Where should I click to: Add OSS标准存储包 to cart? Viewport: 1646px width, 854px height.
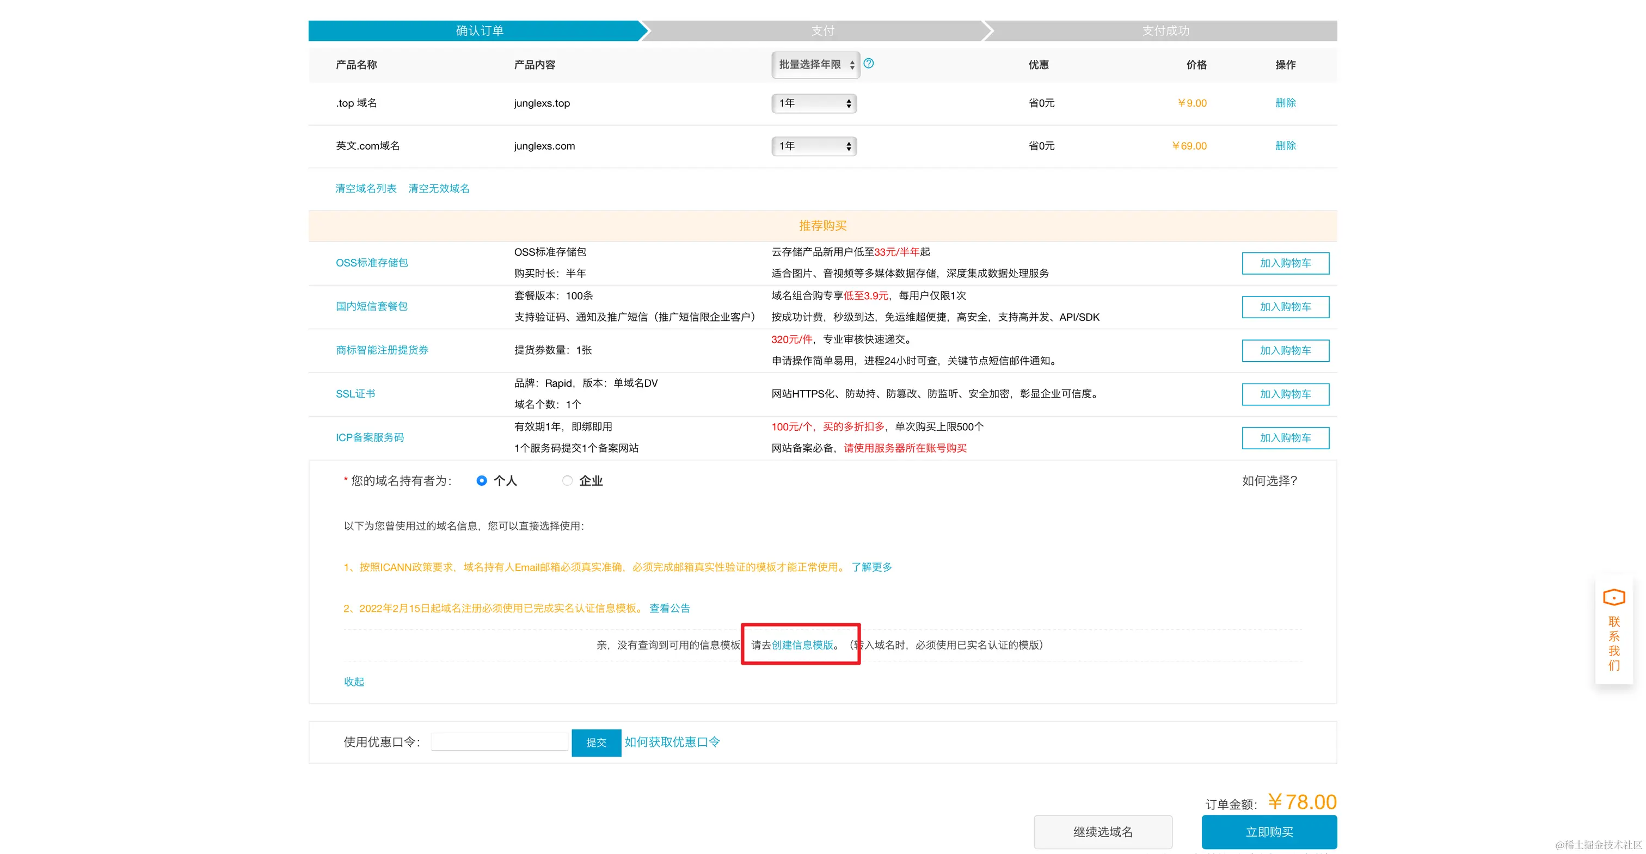(x=1285, y=263)
